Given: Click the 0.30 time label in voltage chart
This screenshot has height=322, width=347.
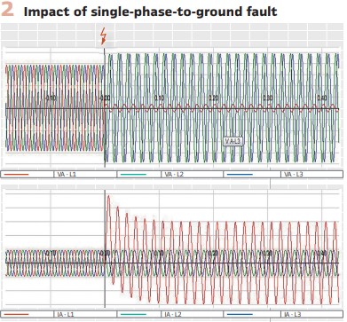Looking at the screenshot, I should point(268,98).
